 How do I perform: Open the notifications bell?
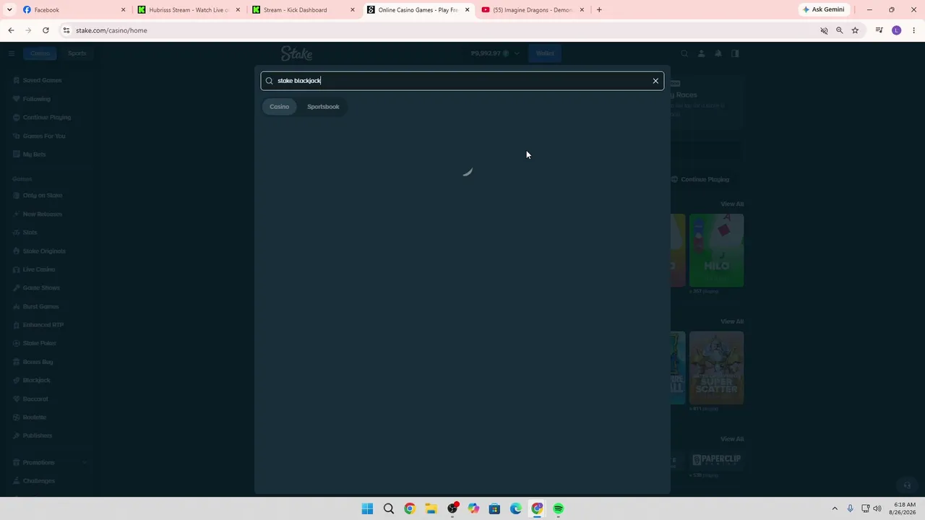coord(718,53)
